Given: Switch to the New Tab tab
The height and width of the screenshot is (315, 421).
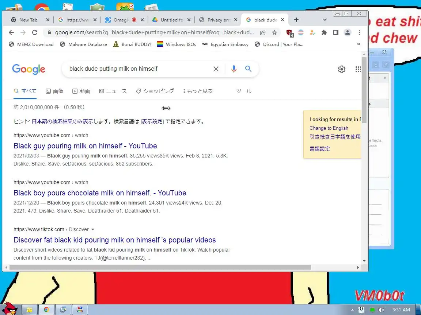Looking at the screenshot, I should coord(28,20).
